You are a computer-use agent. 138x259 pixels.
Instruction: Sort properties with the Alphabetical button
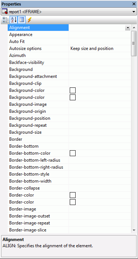pos(14,20)
